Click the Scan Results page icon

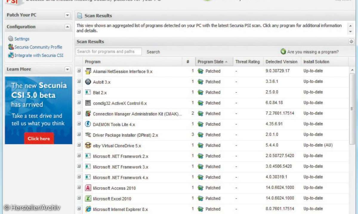pyautogui.click(x=80, y=16)
